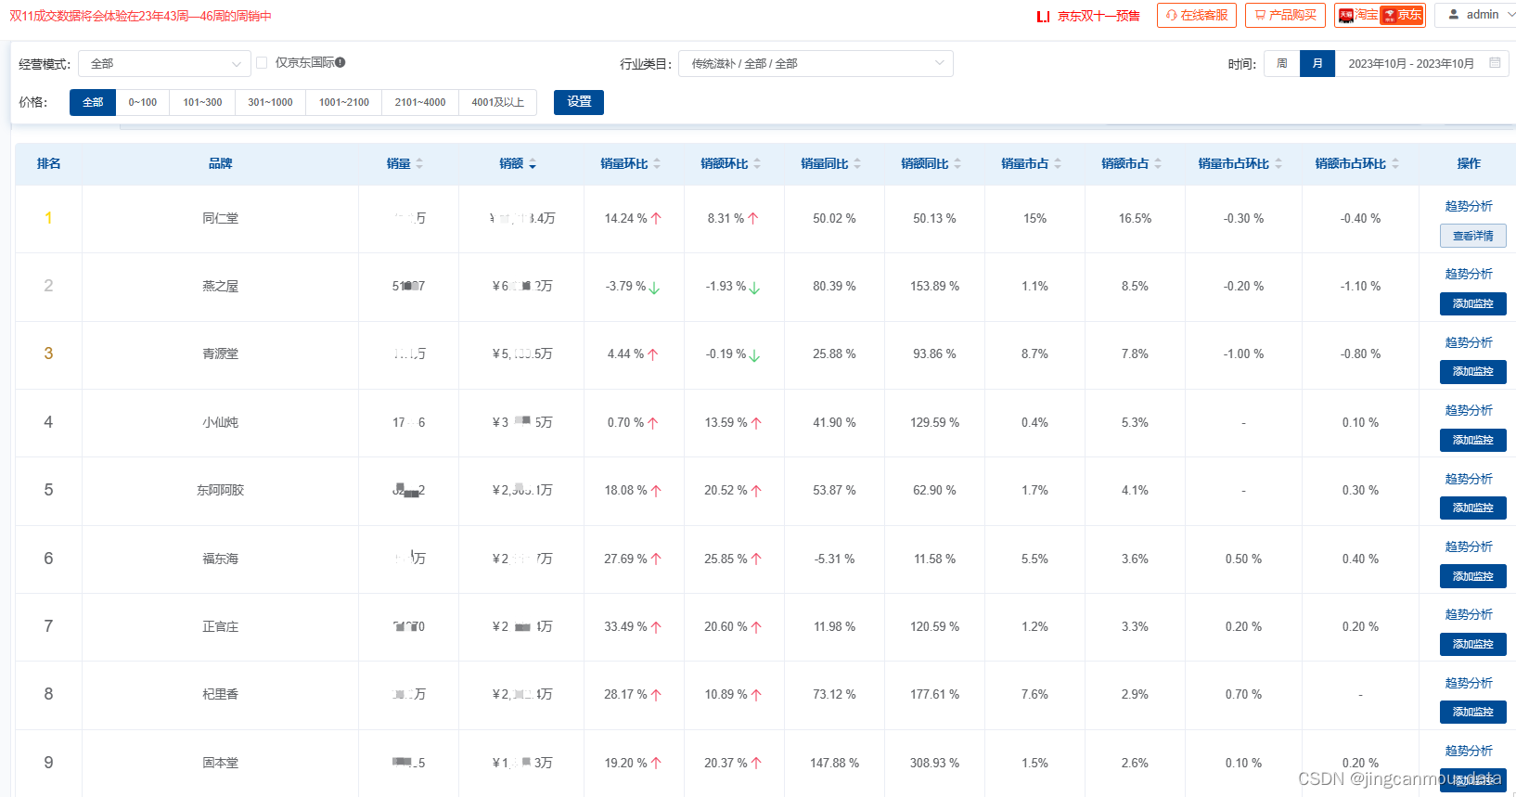Click the 在线客服 button
This screenshot has height=797, width=1516.
pos(1196,15)
